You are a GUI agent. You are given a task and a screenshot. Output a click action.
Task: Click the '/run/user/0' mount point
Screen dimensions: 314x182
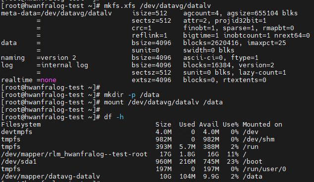tap(264, 169)
